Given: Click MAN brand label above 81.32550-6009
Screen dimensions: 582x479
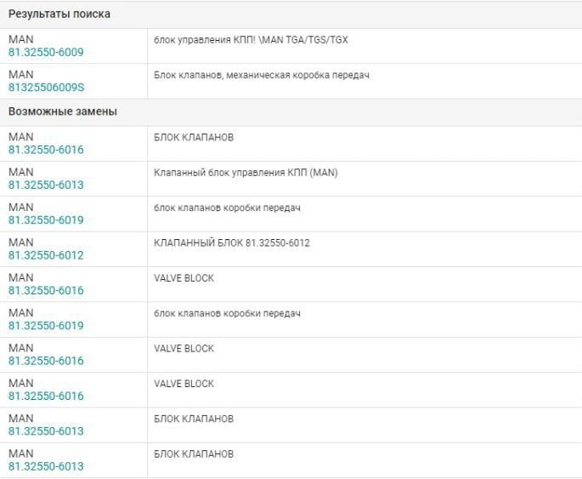Looking at the screenshot, I should point(21,39).
